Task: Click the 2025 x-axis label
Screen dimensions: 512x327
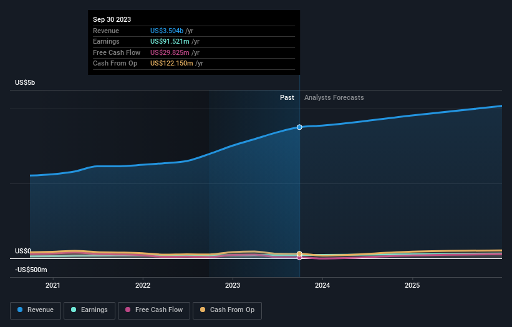Action: 412,285
